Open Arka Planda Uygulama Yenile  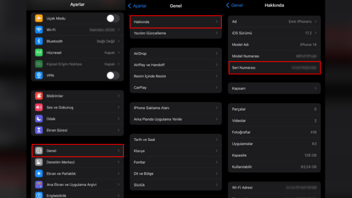click(x=176, y=119)
